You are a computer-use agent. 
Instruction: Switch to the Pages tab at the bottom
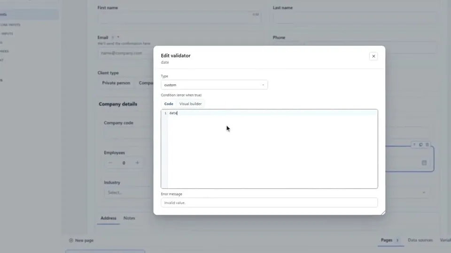390,240
